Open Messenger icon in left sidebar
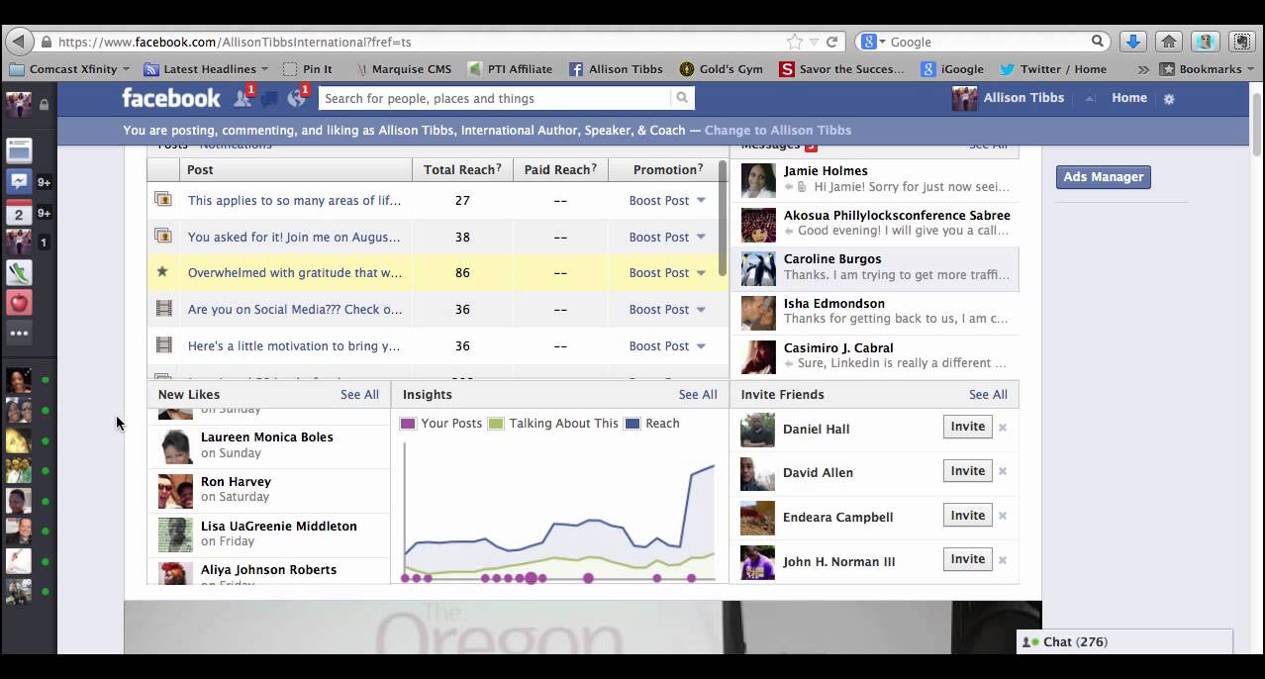Viewport: 1265px width, 679px height. pyautogui.click(x=19, y=182)
